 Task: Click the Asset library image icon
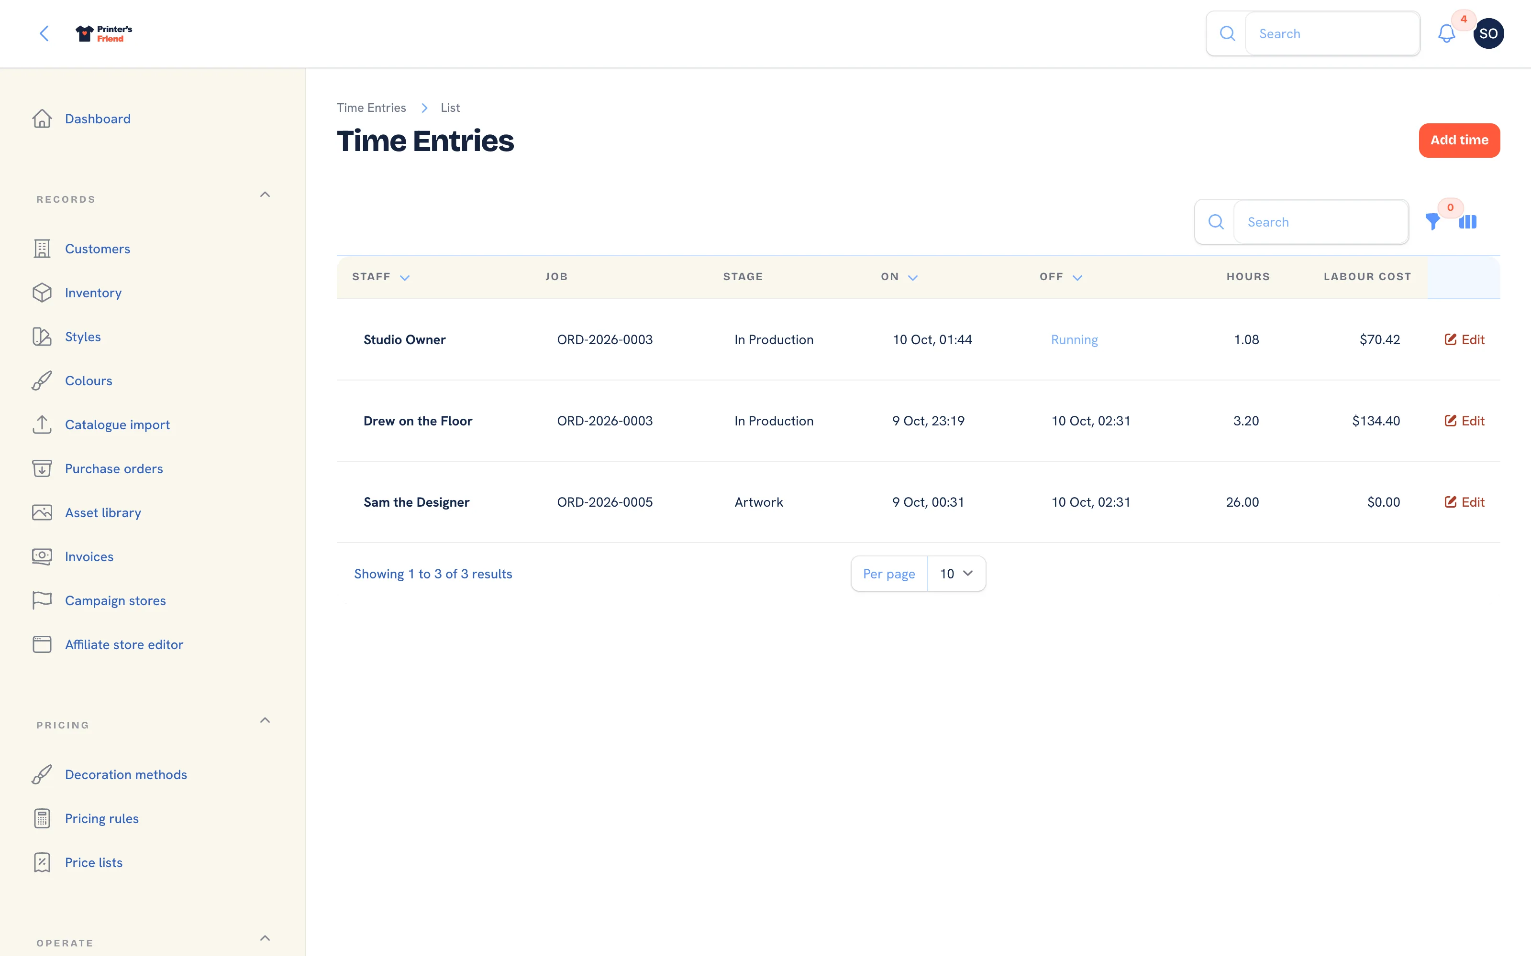(x=42, y=513)
